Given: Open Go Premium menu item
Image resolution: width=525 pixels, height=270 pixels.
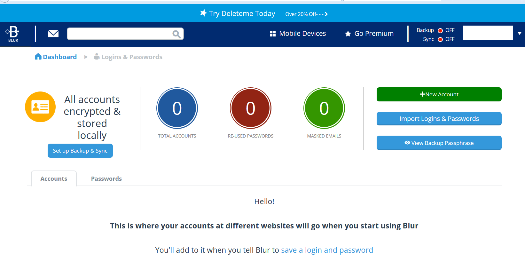Looking at the screenshot, I should (369, 34).
